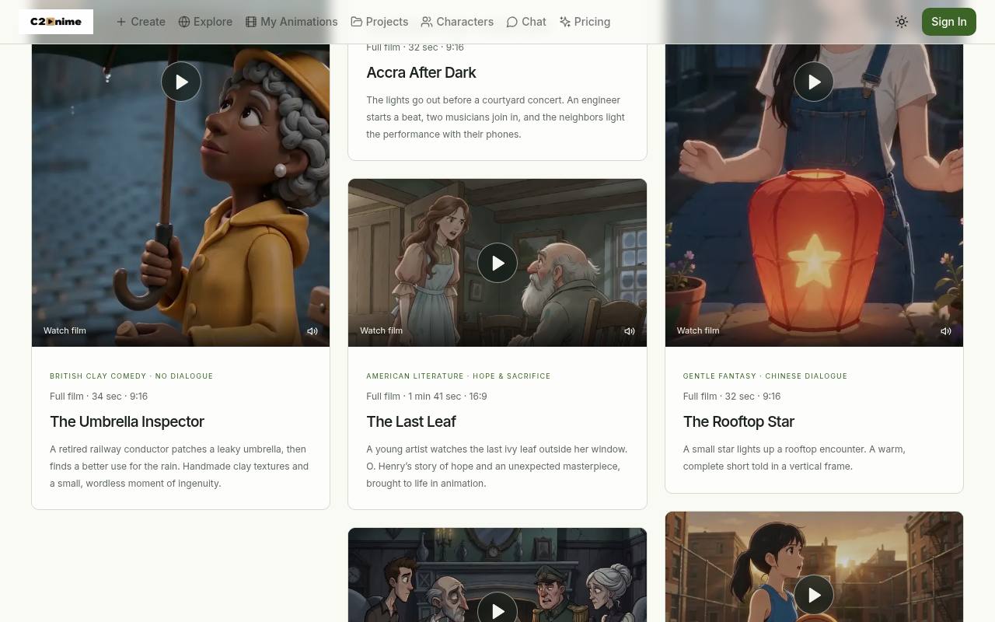
Task: Click the 'Gentle Fantasy · Chinese Dialogue' tag
Action: 766,376
